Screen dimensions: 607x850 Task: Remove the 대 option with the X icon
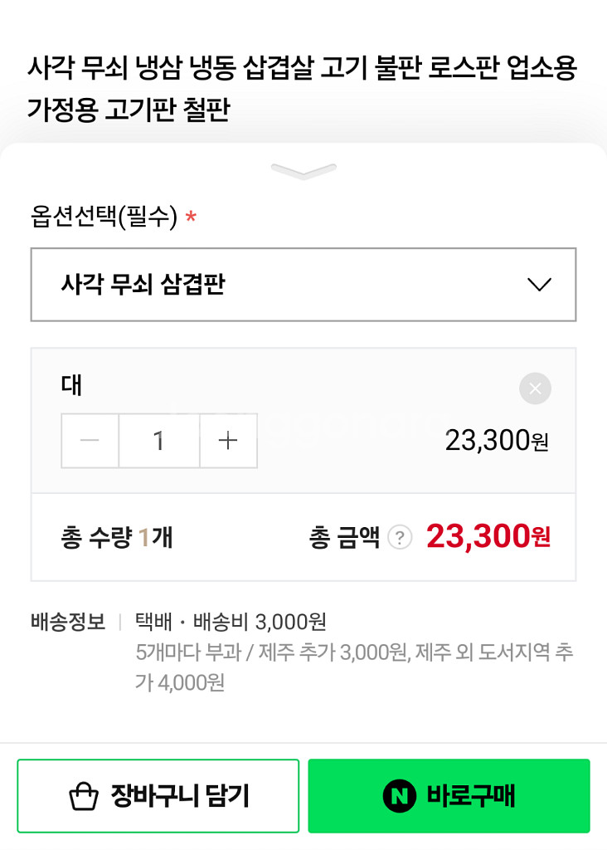click(x=535, y=388)
